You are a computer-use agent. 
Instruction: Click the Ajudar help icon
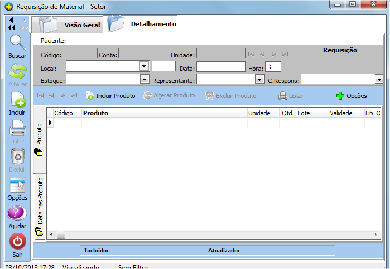tap(17, 214)
